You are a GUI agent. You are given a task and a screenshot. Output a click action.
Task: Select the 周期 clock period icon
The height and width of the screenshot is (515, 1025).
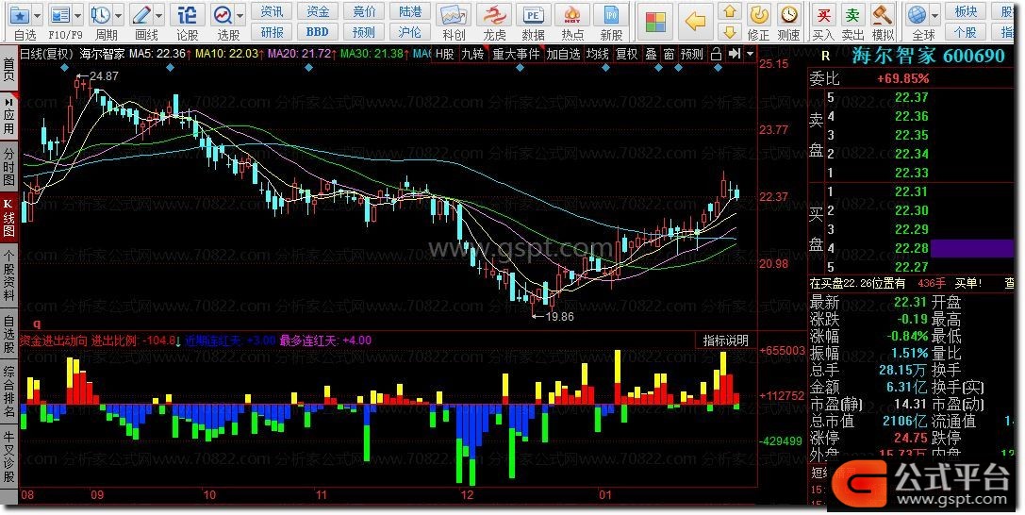click(101, 14)
